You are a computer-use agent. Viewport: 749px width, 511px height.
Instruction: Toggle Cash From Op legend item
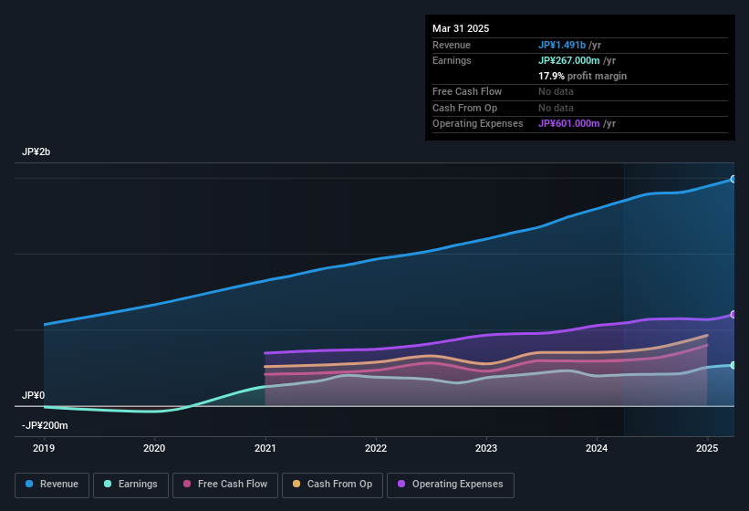(x=332, y=485)
